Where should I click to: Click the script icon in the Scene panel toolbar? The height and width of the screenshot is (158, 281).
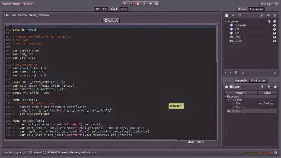click(275, 16)
